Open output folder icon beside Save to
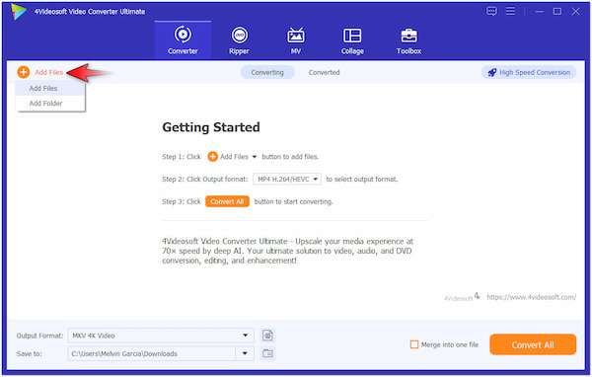 267,353
